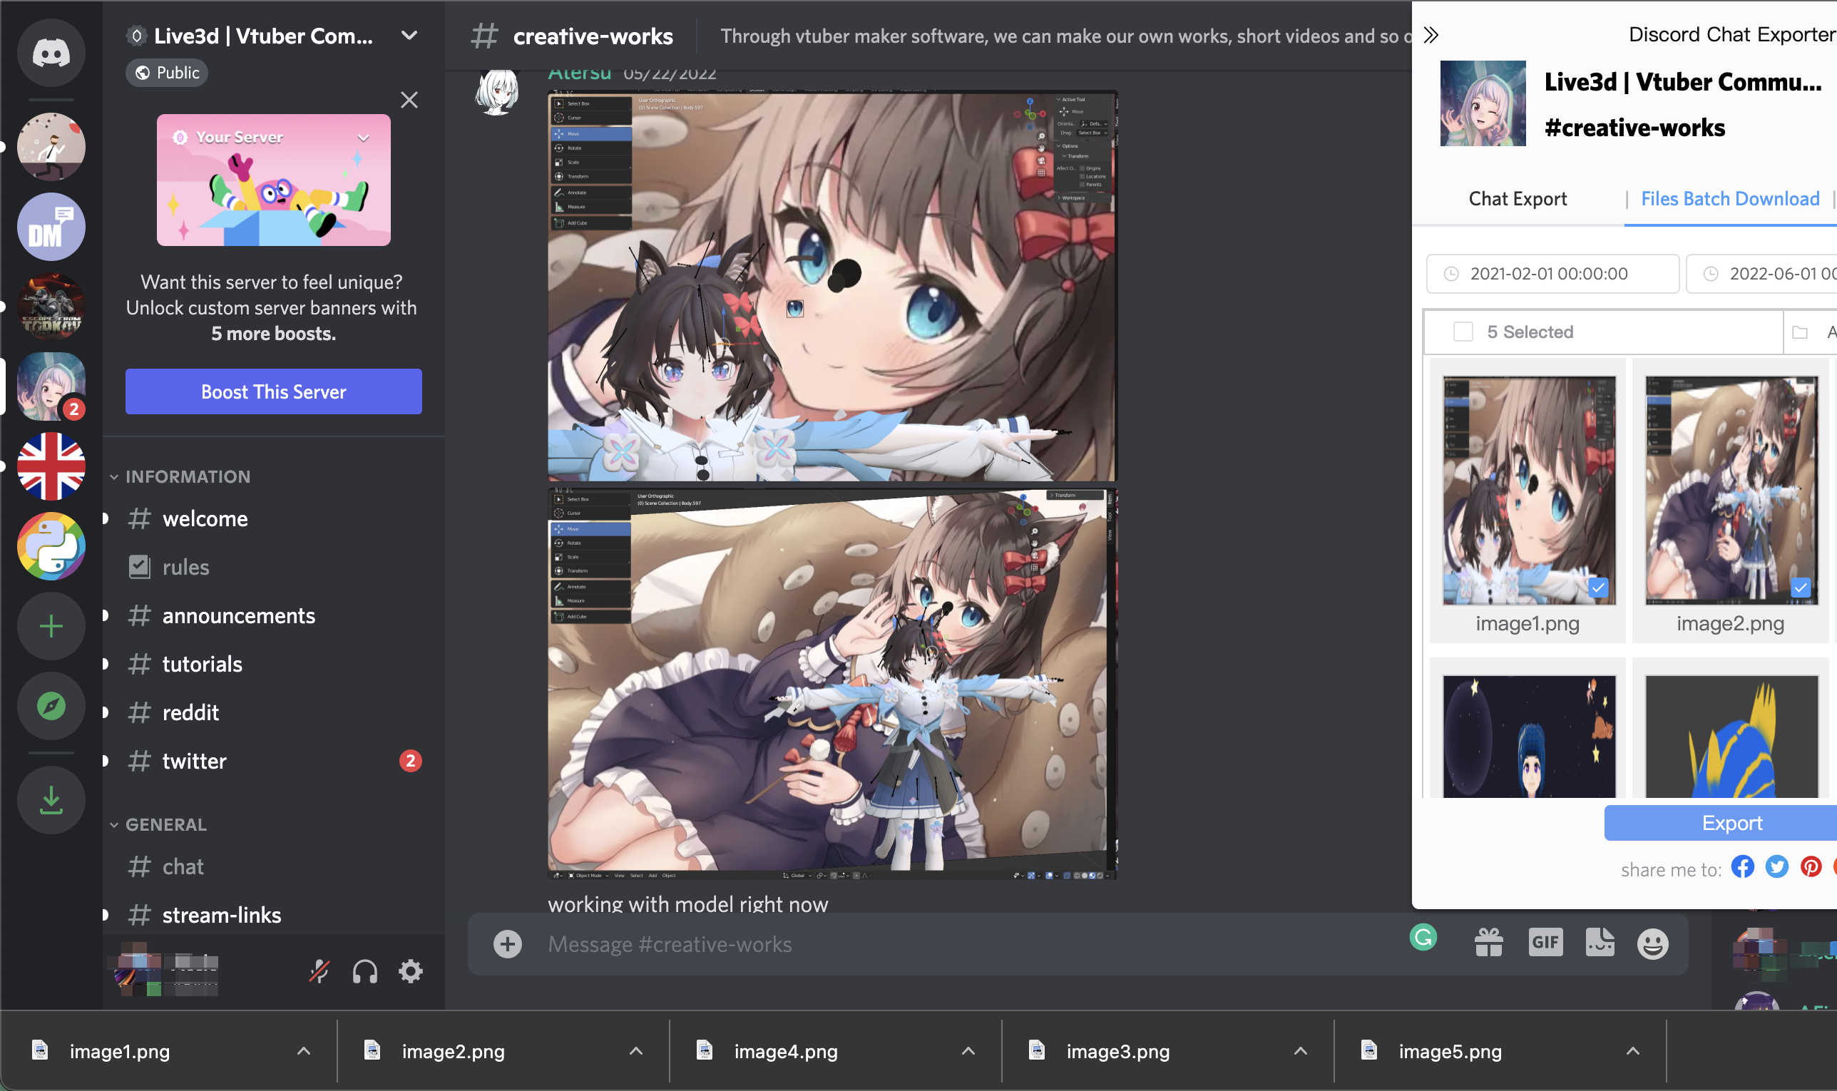Expand the INFORMATION channel category

click(187, 476)
